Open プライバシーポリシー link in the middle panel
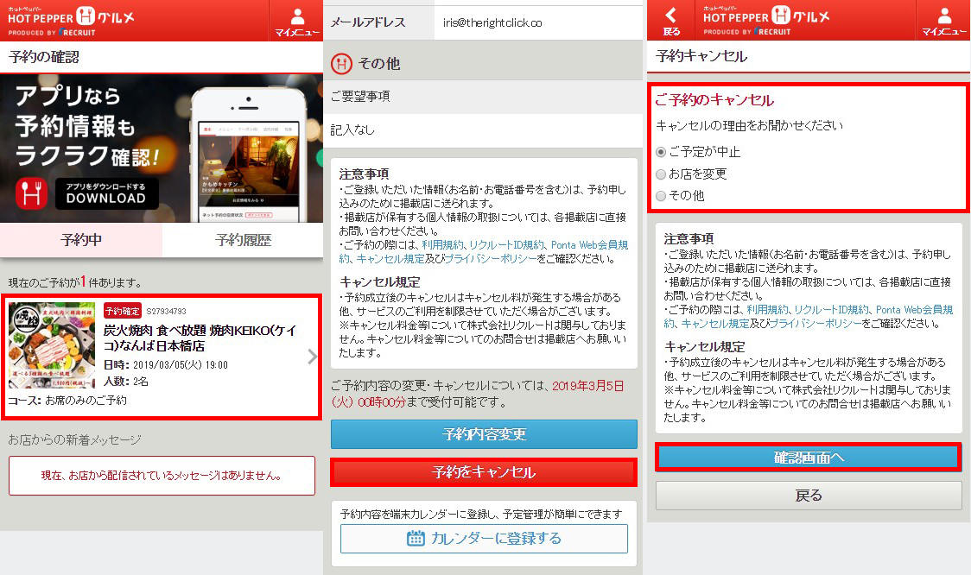The image size is (971, 575). pyautogui.click(x=491, y=259)
